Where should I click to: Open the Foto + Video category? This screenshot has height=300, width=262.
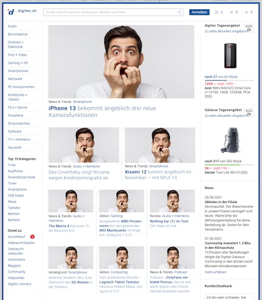click(x=17, y=55)
